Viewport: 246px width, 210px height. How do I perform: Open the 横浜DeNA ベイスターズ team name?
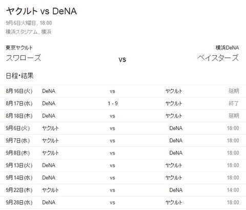218,53
